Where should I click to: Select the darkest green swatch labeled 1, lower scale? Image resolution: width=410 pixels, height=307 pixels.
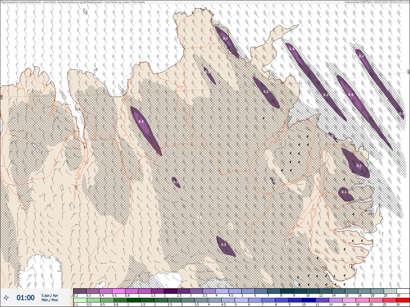134,300
